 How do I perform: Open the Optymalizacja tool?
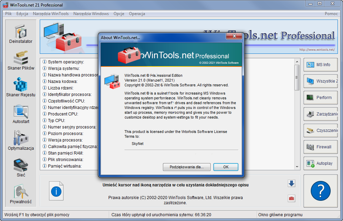pyautogui.click(x=21, y=140)
